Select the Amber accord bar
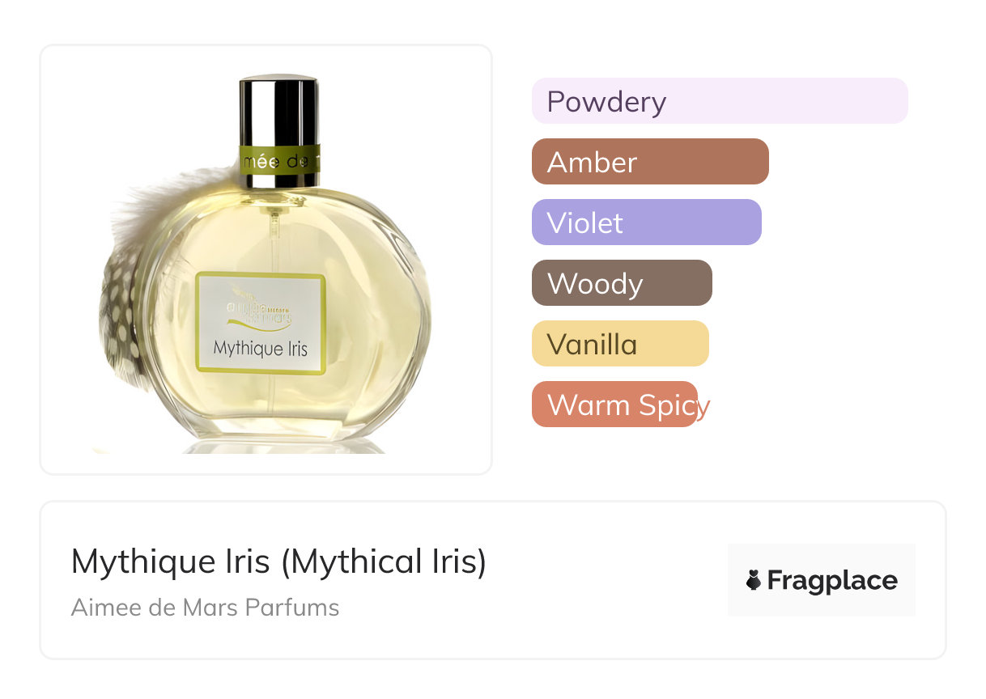The height and width of the screenshot is (699, 986). coord(650,162)
